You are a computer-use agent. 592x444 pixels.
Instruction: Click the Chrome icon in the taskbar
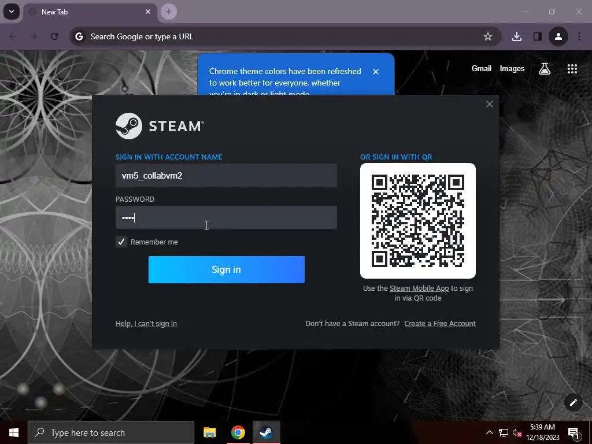pos(238,432)
